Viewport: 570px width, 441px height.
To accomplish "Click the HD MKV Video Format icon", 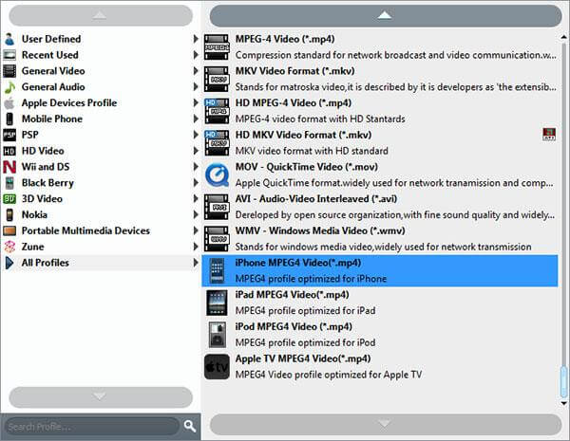I will [217, 143].
